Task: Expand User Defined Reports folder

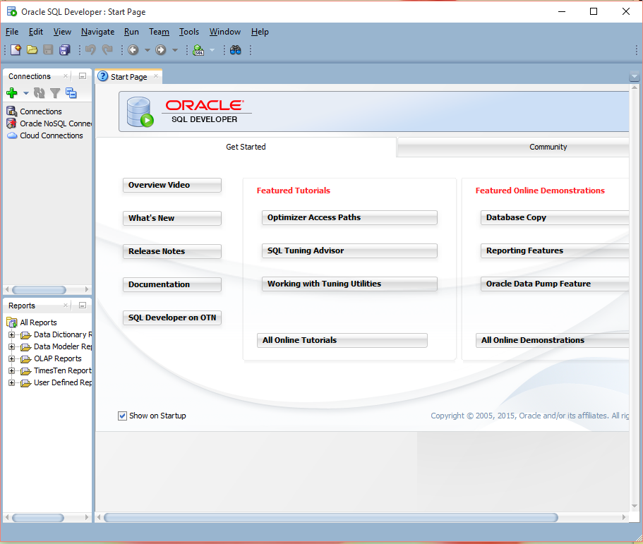Action: coord(11,383)
